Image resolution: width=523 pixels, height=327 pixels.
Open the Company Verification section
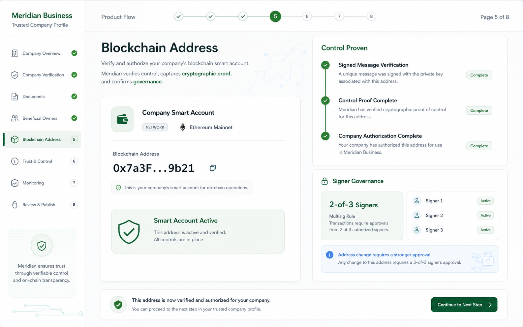pos(42,75)
